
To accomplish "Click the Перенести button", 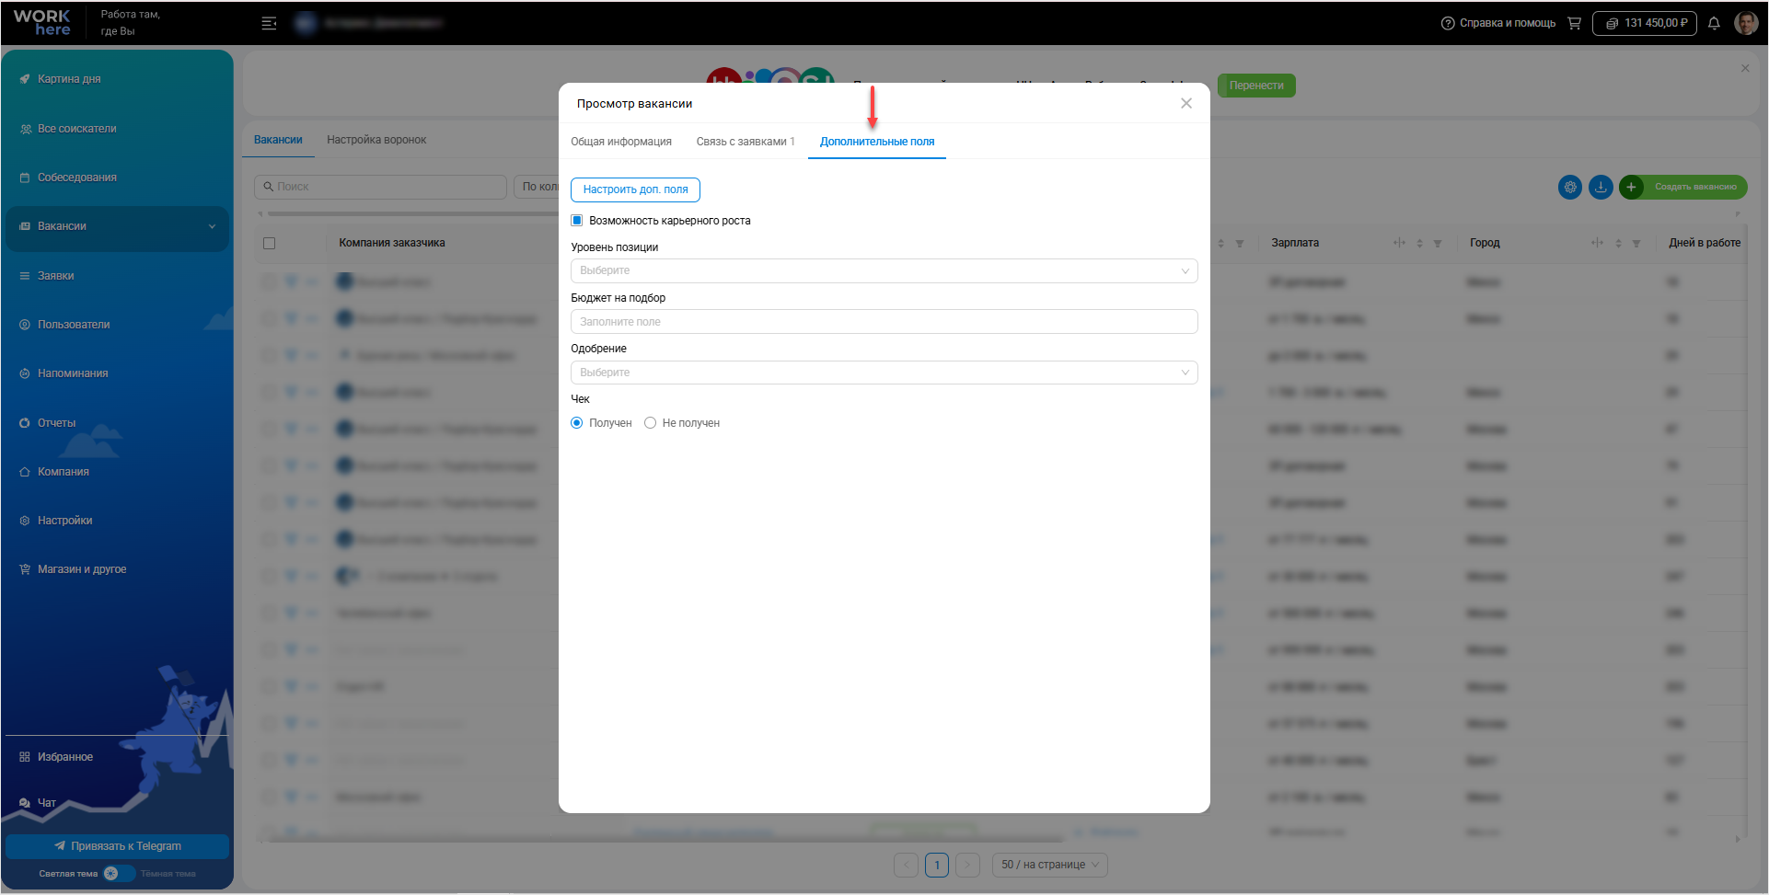I will 1256,86.
